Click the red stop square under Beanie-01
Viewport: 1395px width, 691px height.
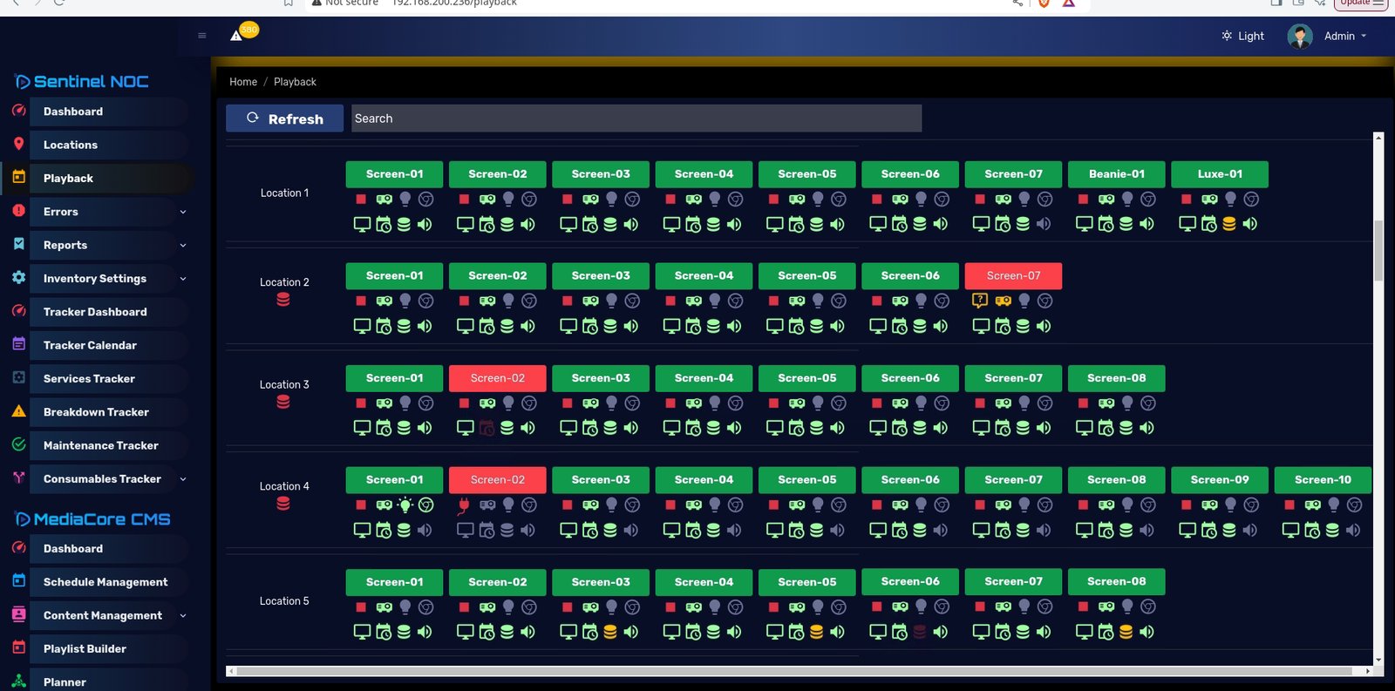coord(1083,200)
